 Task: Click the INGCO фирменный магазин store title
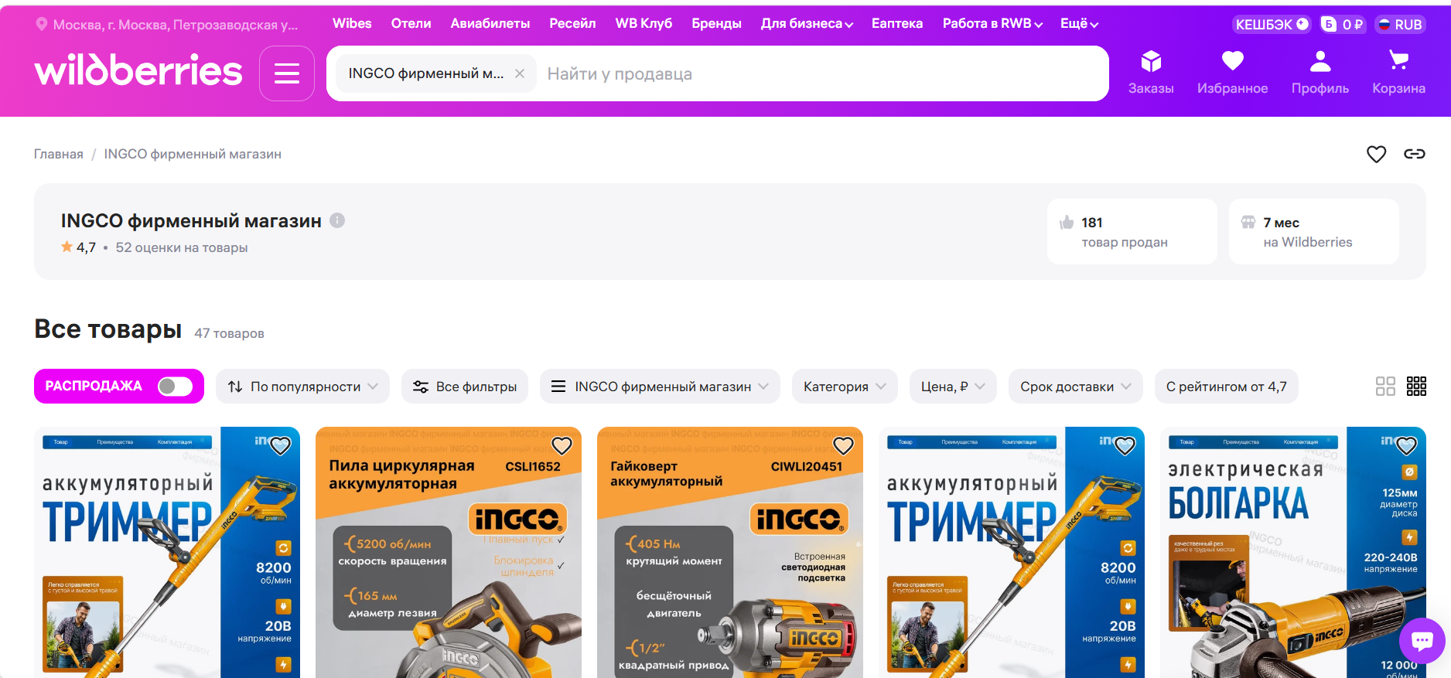pos(191,221)
